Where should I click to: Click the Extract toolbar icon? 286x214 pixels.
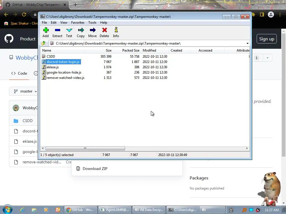pyautogui.click(x=58, y=32)
